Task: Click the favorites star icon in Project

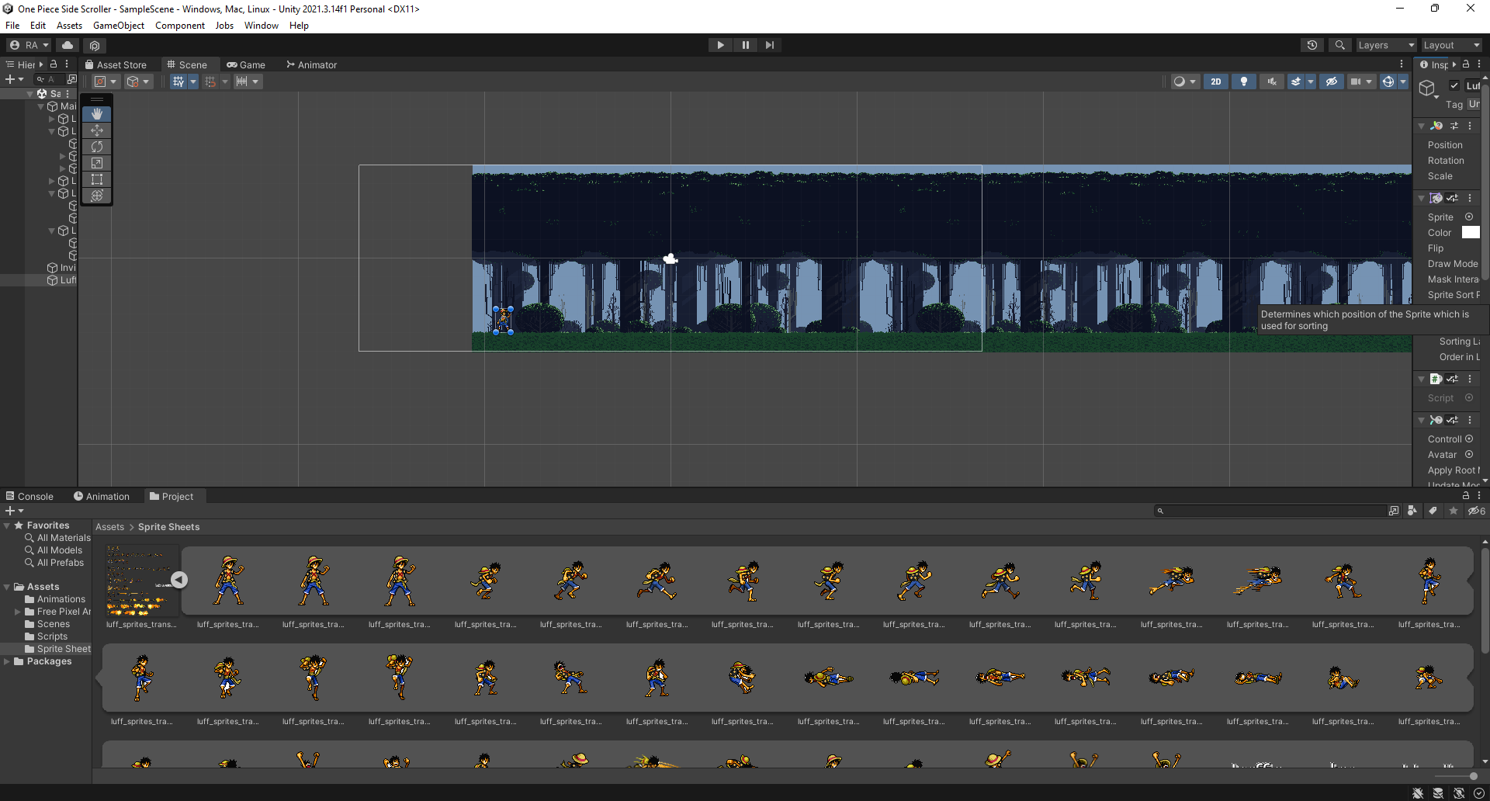Action: (1454, 511)
